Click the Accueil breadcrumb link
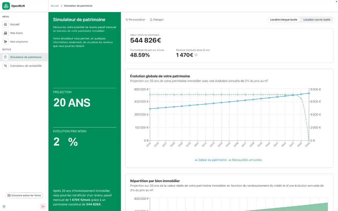Image resolution: width=338 pixels, height=211 pixels. pyautogui.click(x=55, y=6)
